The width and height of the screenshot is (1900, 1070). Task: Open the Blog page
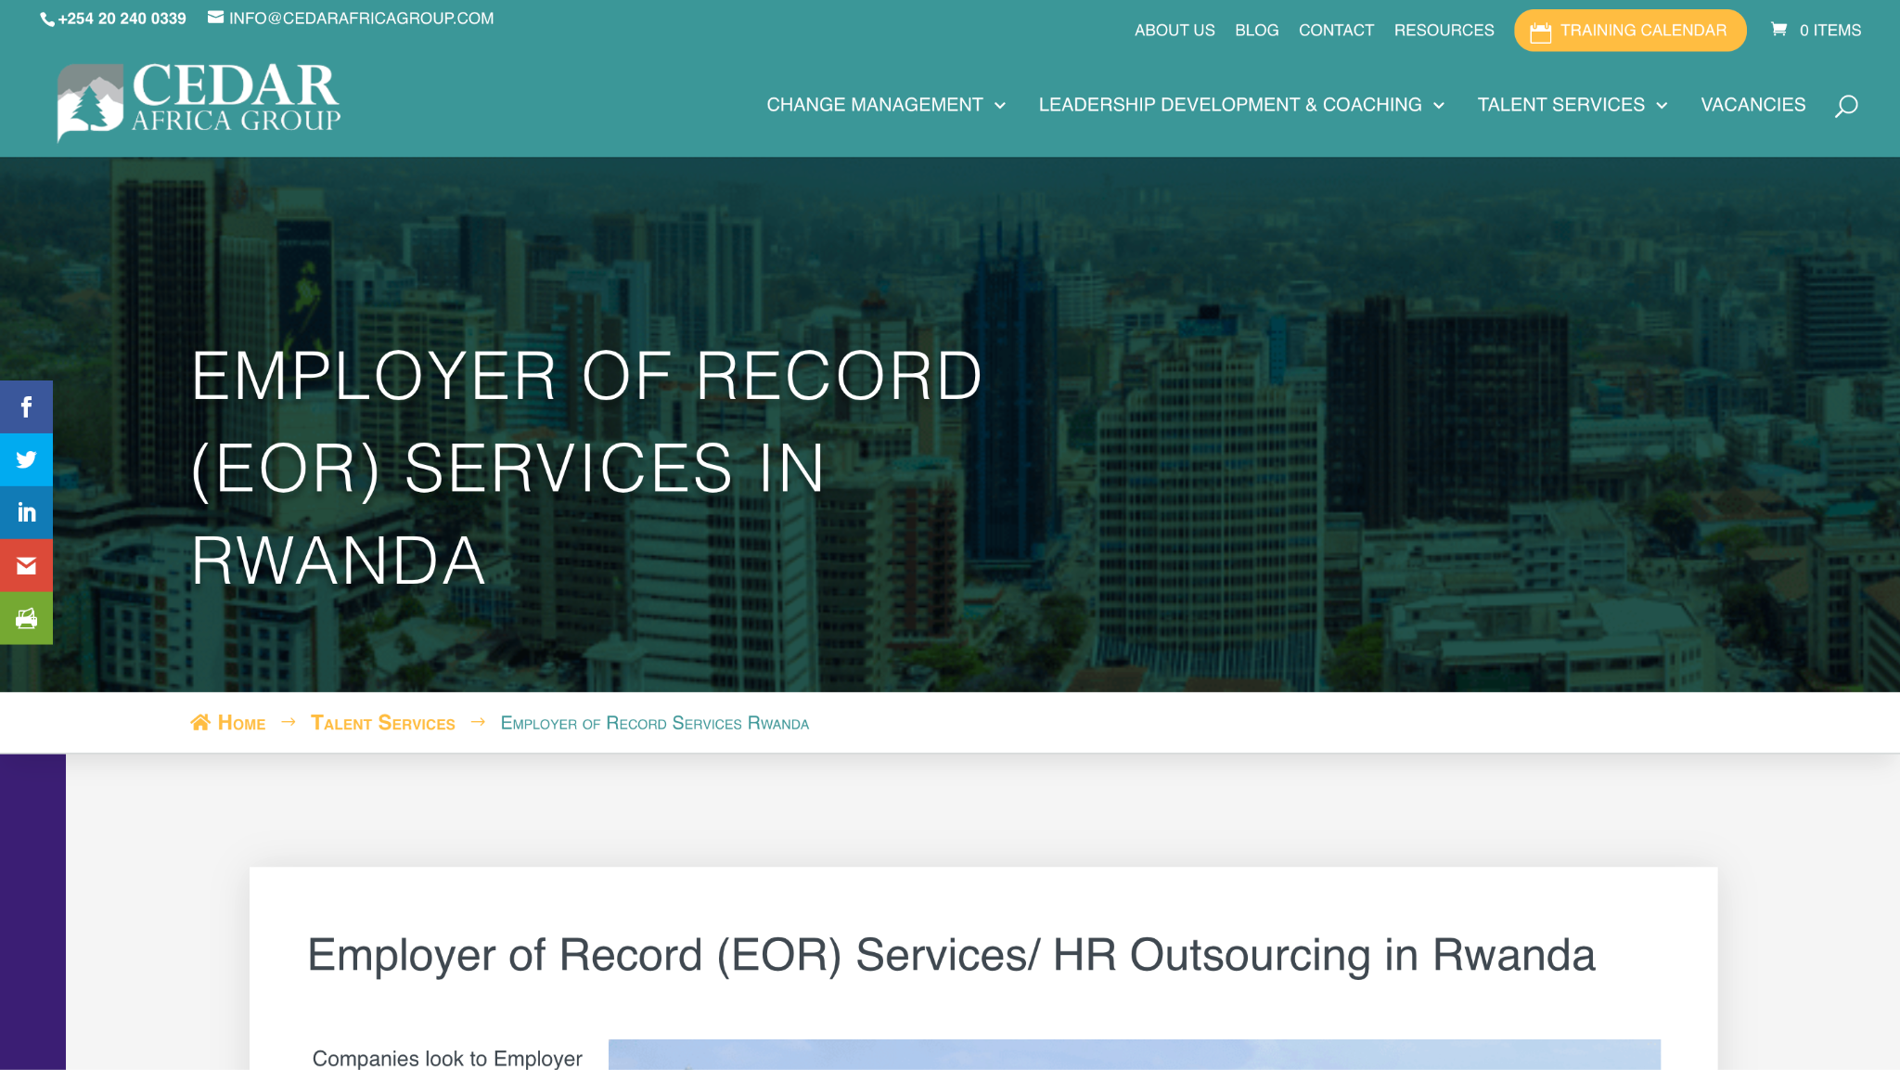[x=1256, y=30]
